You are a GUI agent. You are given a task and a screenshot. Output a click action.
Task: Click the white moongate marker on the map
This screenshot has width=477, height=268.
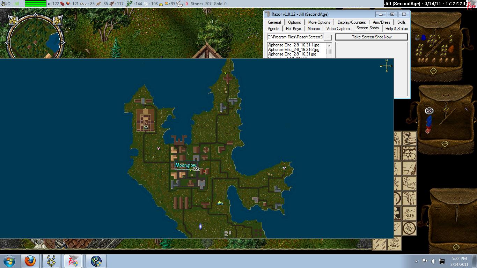click(200, 227)
